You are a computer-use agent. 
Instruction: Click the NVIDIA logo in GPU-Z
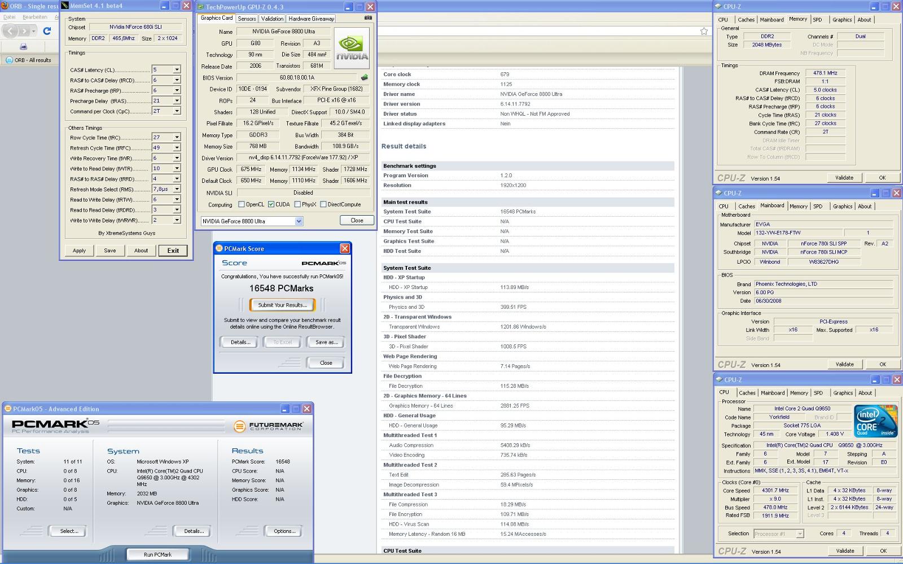click(352, 49)
